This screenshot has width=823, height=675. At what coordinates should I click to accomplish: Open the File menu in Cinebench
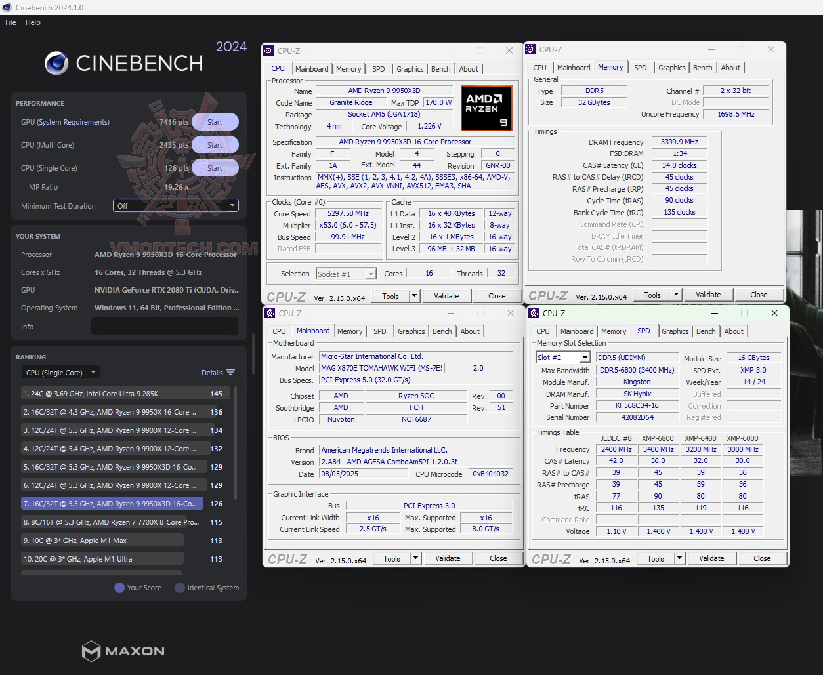click(10, 22)
